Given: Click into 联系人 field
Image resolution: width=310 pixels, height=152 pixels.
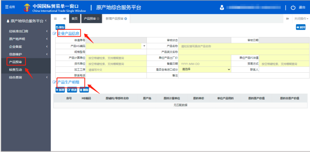Looking at the screenshot, I should tap(284, 70).
